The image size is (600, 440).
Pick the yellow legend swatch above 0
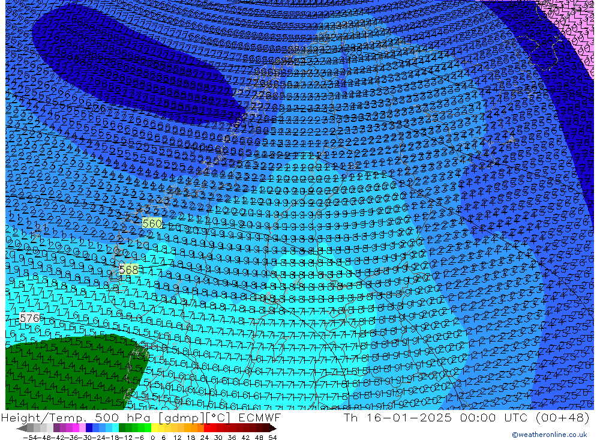click(154, 428)
